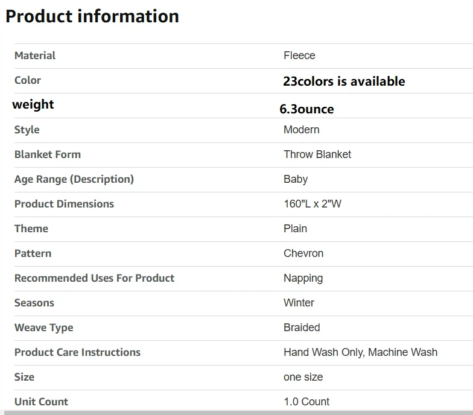Click the 23colors is available text
Screen dimensions: 473x415
[x=344, y=81]
